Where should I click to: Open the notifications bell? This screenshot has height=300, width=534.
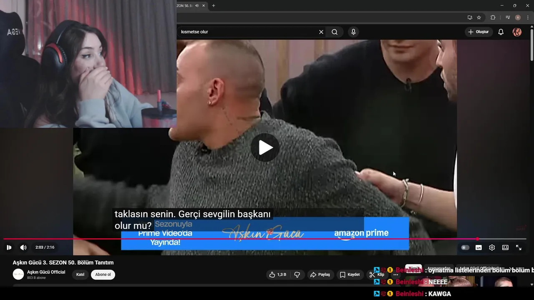501,32
